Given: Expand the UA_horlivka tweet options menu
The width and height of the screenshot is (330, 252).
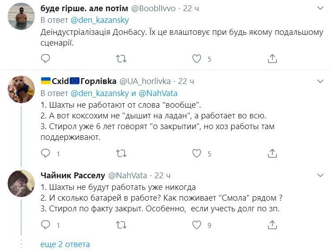Looking at the screenshot, I should pos(320,81).
